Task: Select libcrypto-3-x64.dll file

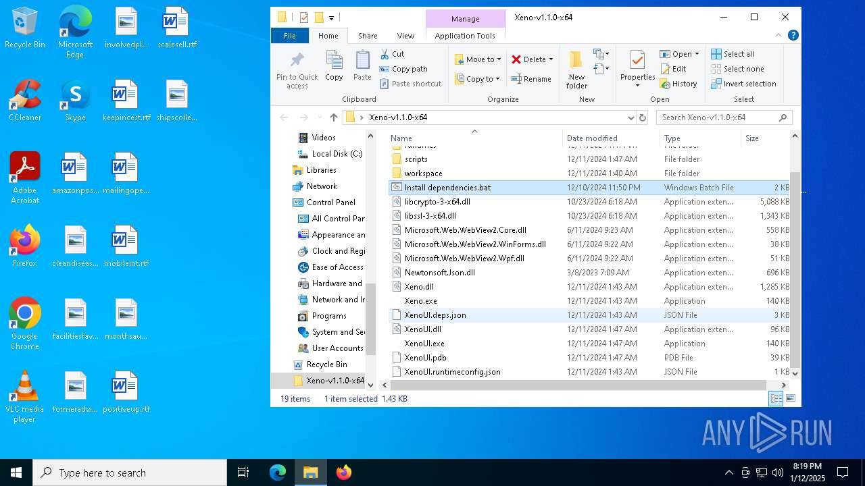Action: pos(437,202)
